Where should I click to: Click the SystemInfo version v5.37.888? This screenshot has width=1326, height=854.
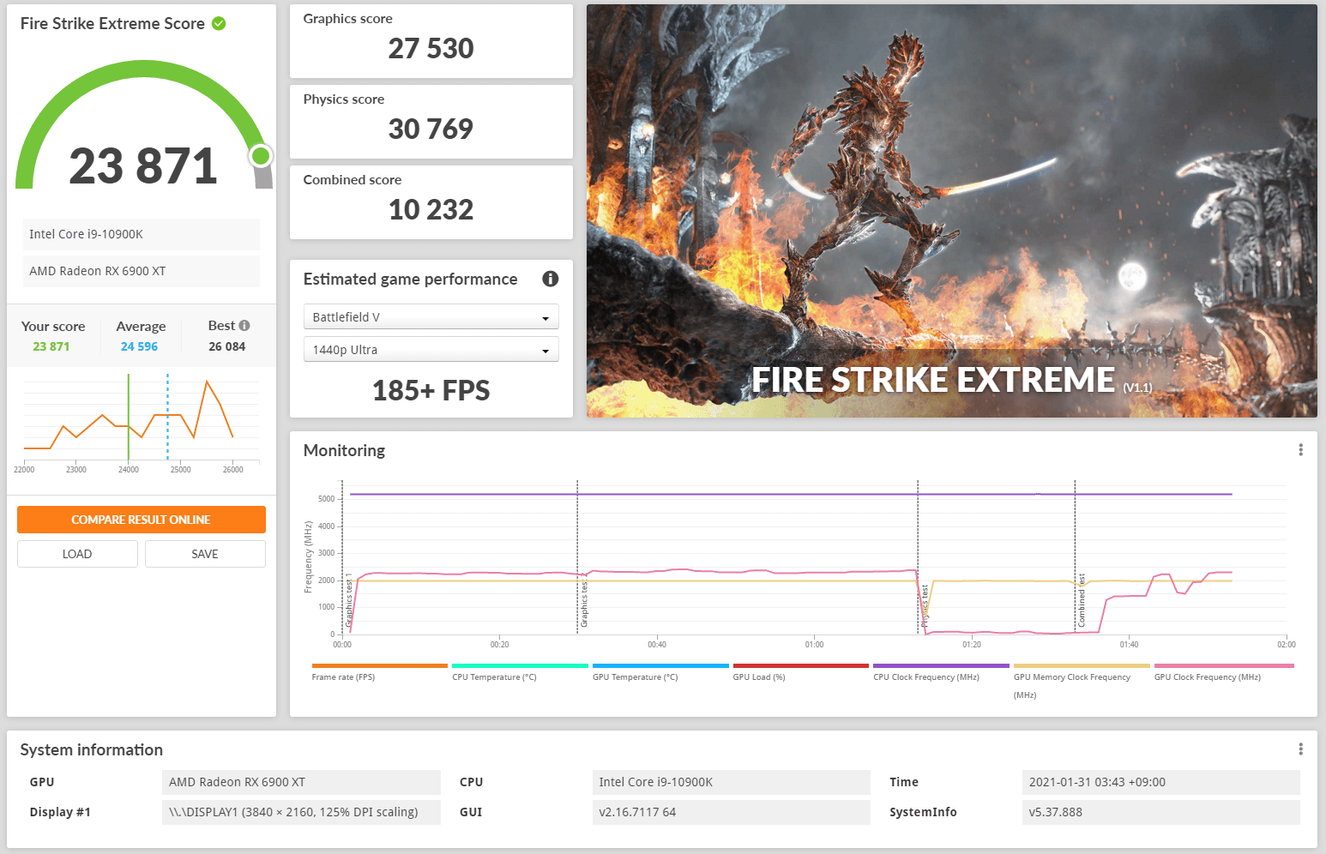click(x=1161, y=812)
